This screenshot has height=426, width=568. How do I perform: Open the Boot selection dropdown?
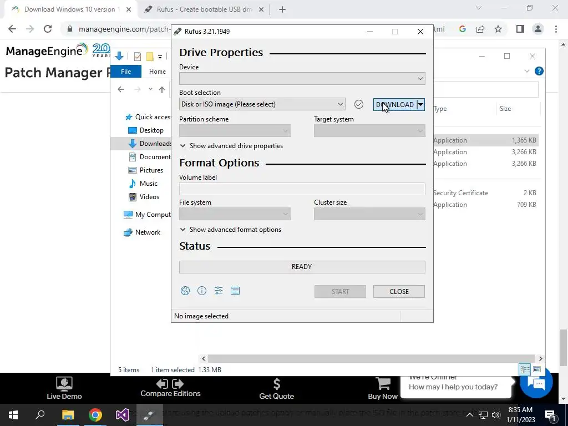(x=262, y=104)
